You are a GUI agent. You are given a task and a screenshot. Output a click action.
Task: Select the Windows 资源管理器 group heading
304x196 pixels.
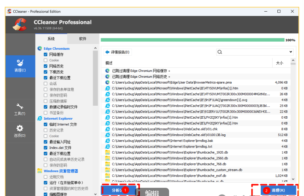point(61,171)
